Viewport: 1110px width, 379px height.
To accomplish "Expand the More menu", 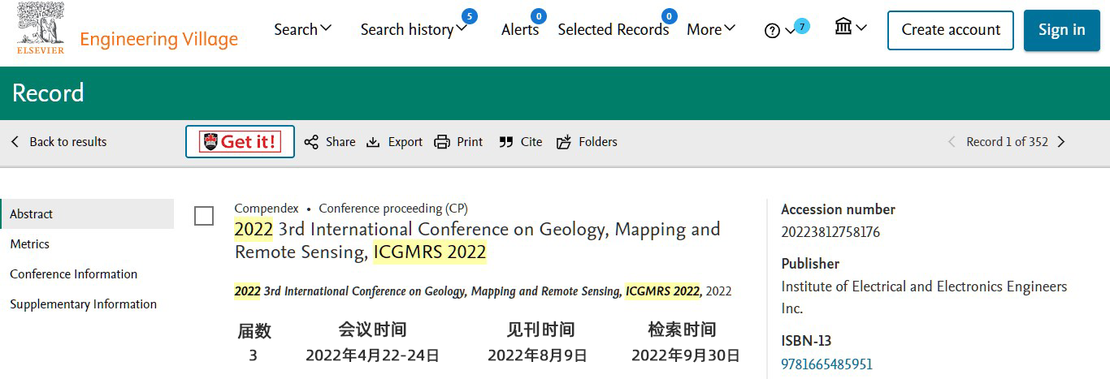I will click(711, 29).
